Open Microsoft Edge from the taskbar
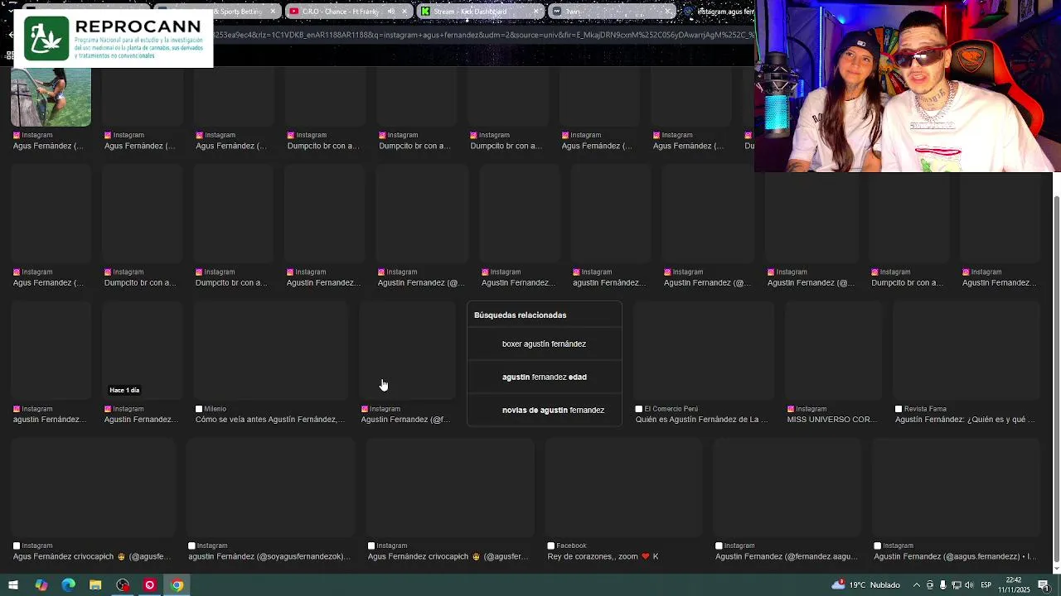The height and width of the screenshot is (596, 1061). 68,585
